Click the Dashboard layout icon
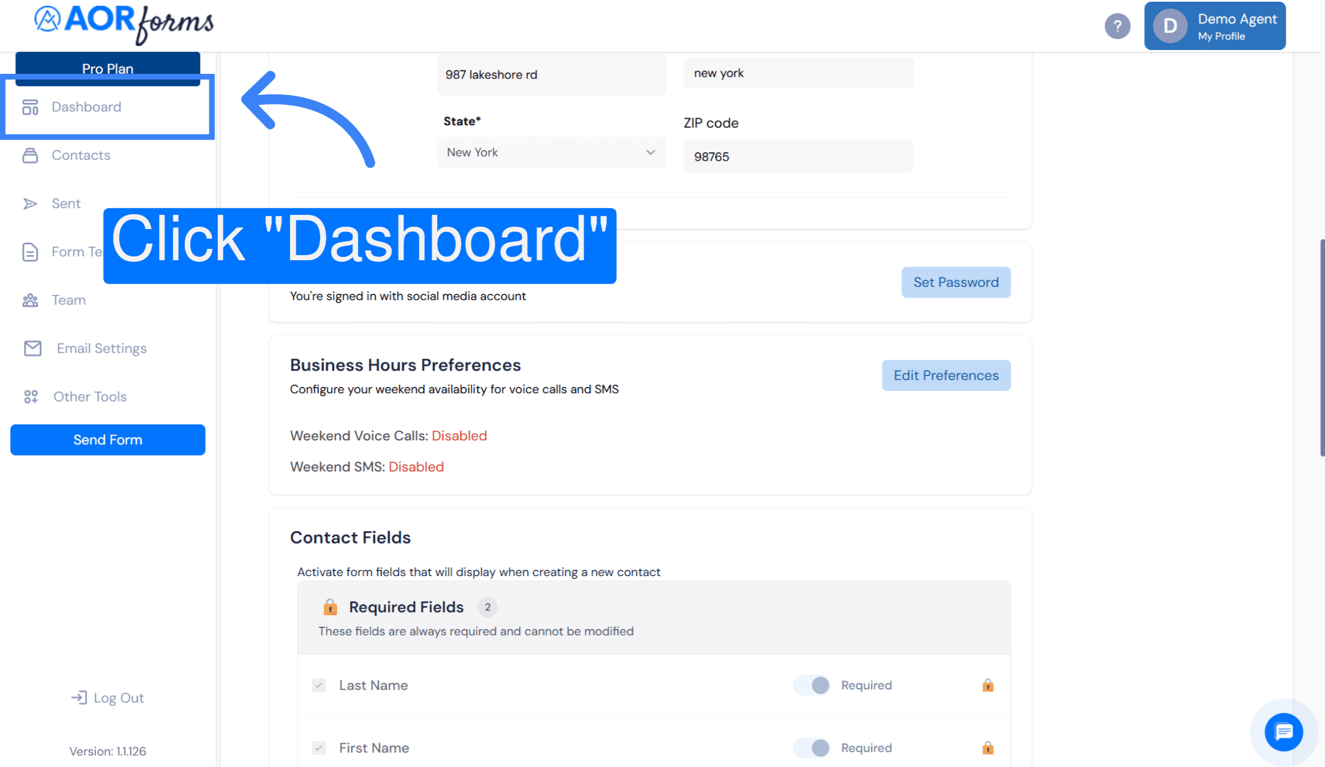Image resolution: width=1325 pixels, height=767 pixels. pyautogui.click(x=30, y=107)
